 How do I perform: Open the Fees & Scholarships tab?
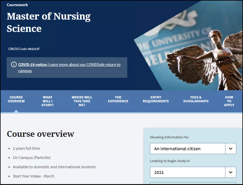tap(196, 99)
